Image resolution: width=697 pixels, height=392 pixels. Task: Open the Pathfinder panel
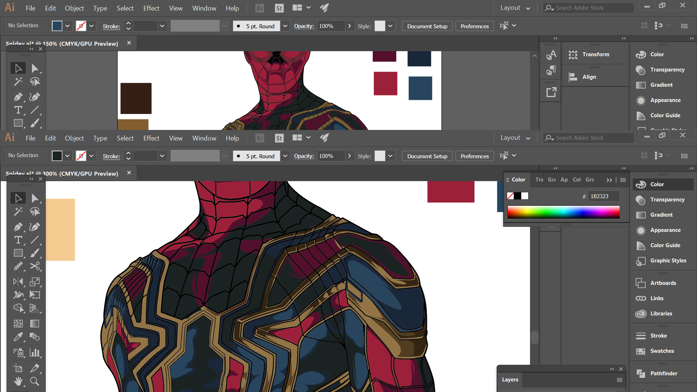[664, 373]
